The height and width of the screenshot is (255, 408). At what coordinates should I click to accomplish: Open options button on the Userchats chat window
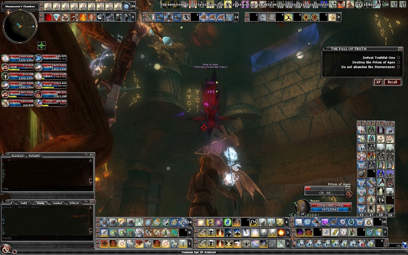point(92,154)
